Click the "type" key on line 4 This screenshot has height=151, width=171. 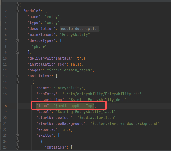click(34, 23)
